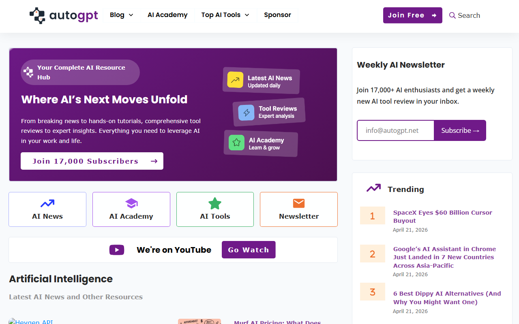Viewport: 519px width, 324px height.
Task: Click the Subscribe button
Action: click(x=460, y=130)
